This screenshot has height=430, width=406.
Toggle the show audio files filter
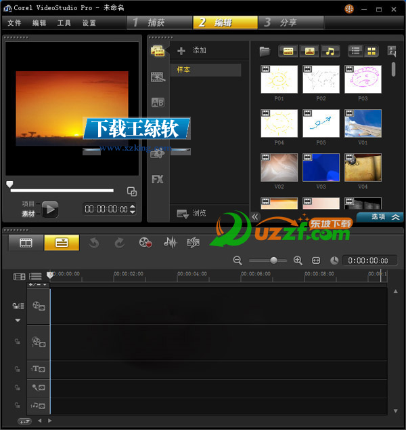click(x=330, y=52)
